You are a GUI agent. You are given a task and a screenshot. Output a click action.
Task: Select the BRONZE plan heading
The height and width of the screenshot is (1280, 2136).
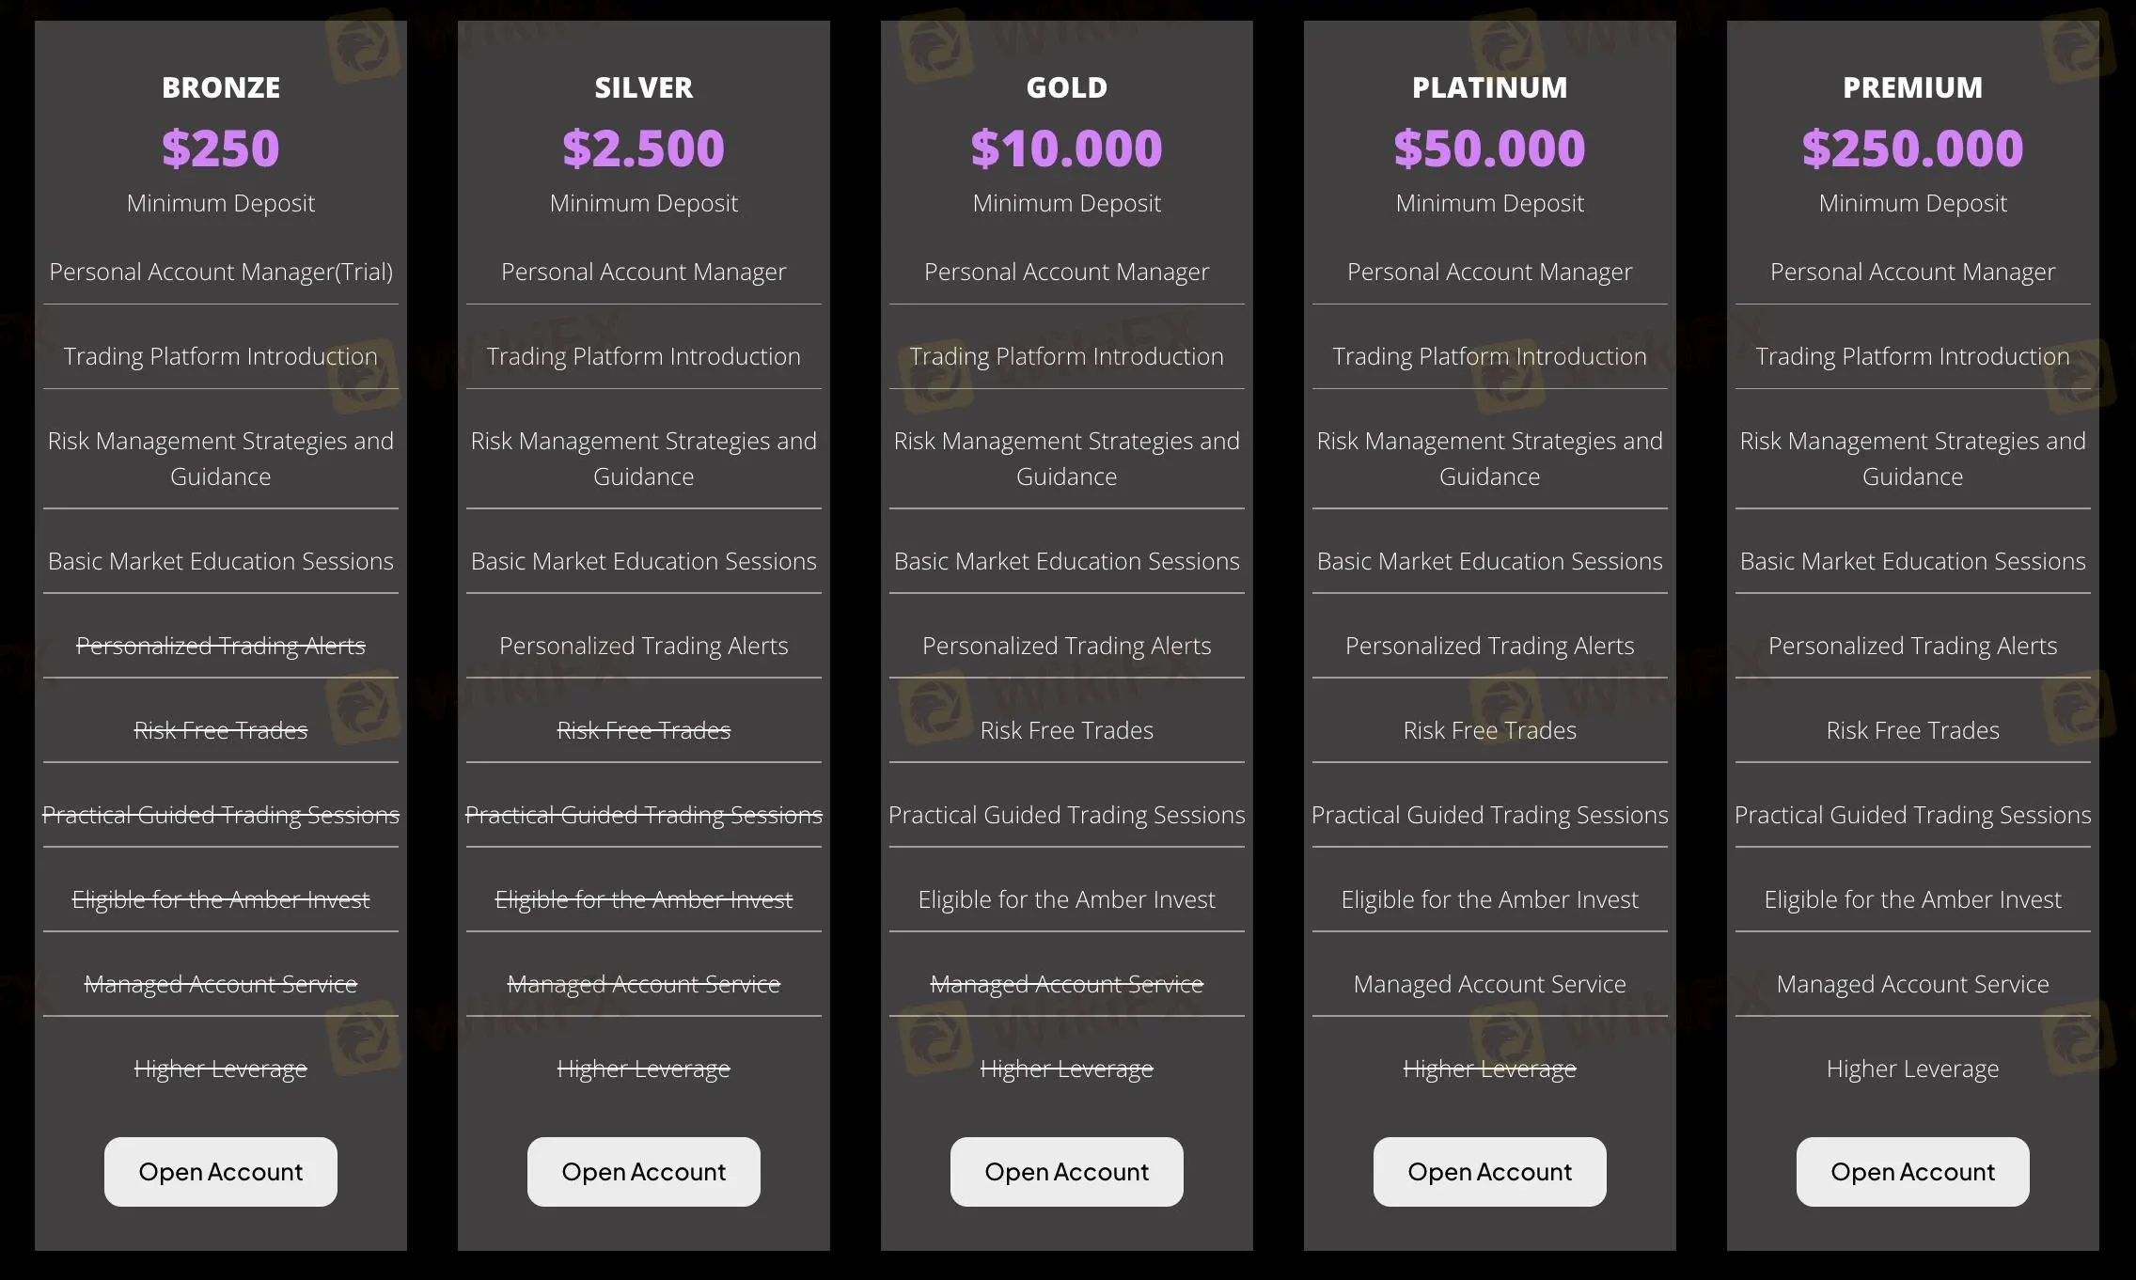coord(219,86)
